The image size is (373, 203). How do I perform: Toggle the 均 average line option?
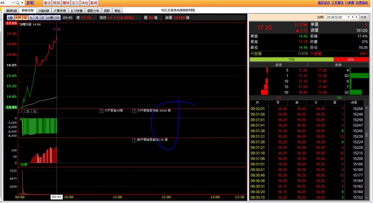(x=25, y=18)
